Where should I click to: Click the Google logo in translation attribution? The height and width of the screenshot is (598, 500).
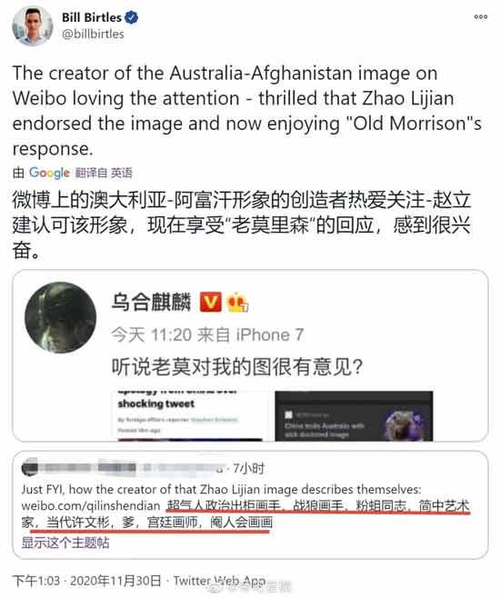(x=49, y=173)
